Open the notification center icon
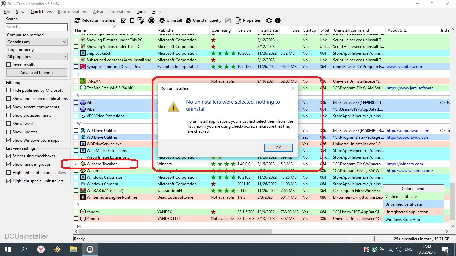 click(x=445, y=249)
